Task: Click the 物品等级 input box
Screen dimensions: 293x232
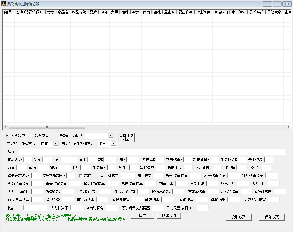Action: (28, 160)
